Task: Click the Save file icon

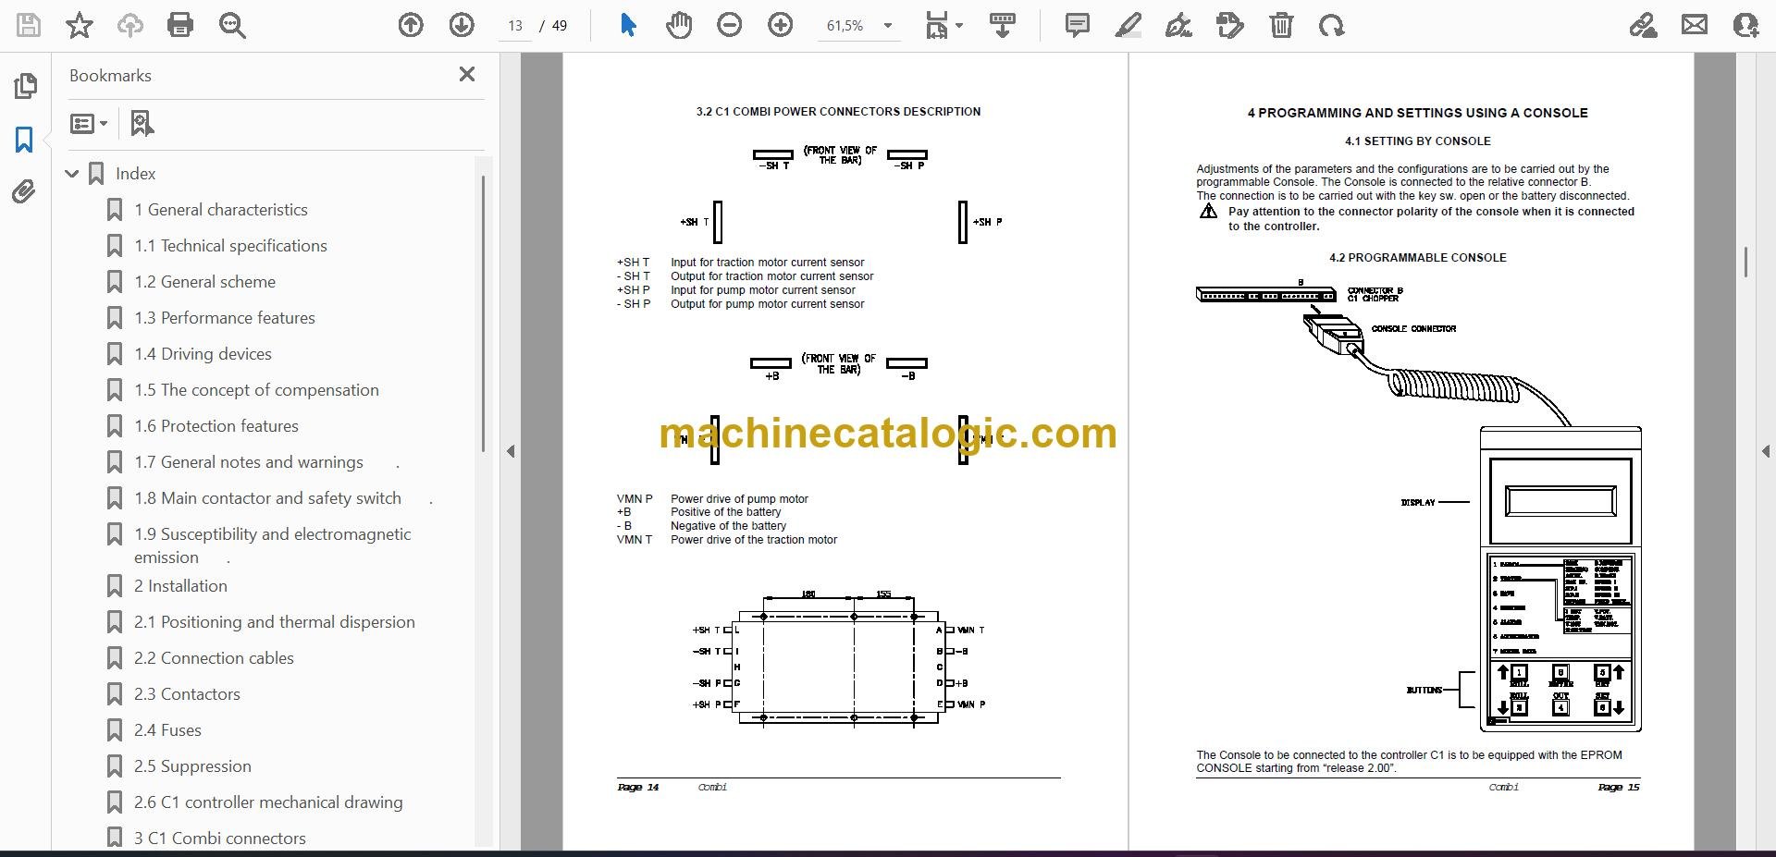Action: tap(29, 25)
